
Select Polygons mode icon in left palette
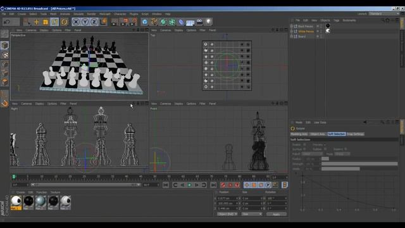tap(4, 82)
